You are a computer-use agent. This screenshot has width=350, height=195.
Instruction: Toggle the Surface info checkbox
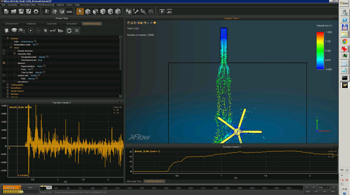click(x=4, y=75)
